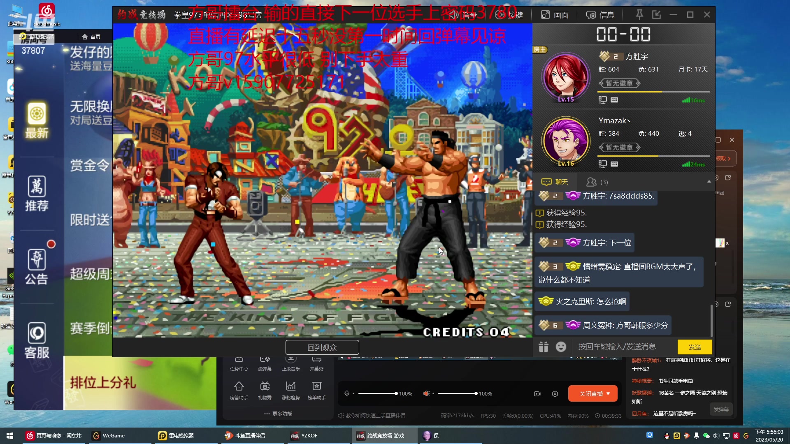790x444 pixels.
Task: Expand 更多功能 more functions
Action: click(x=279, y=414)
